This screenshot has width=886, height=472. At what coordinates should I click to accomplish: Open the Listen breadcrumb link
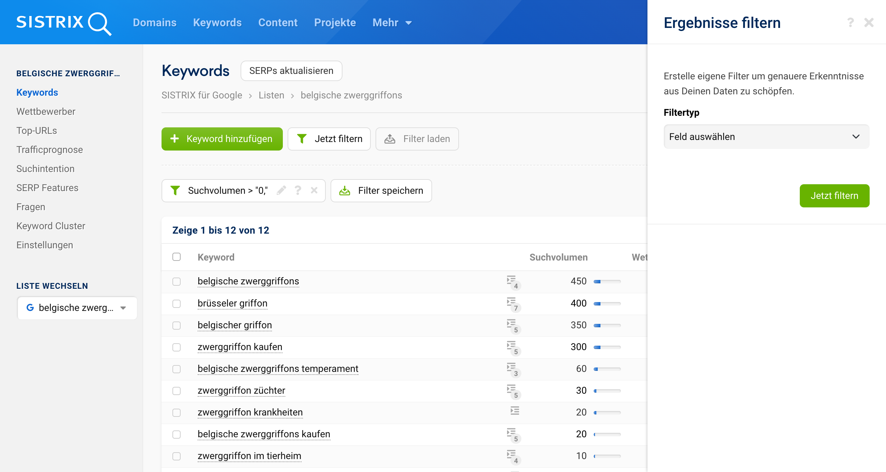pyautogui.click(x=271, y=95)
